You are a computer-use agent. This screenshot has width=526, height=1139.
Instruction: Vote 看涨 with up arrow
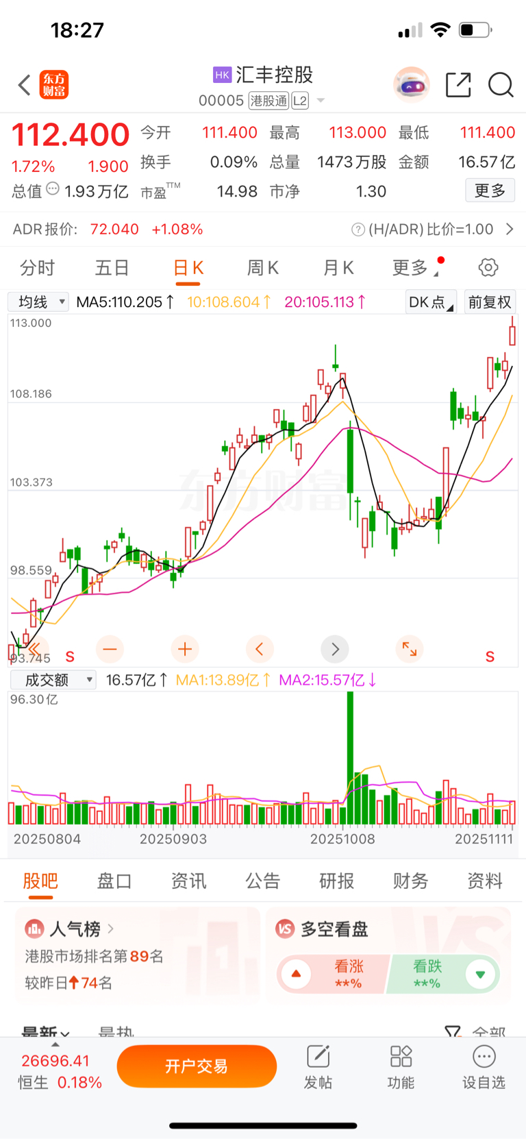click(x=297, y=974)
